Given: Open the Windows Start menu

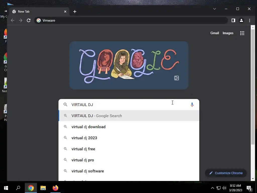Looking at the screenshot, I should click(x=6, y=188).
